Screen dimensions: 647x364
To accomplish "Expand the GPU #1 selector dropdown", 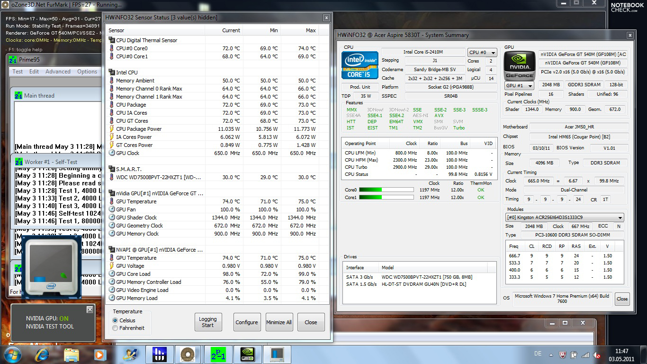I will (x=519, y=86).
